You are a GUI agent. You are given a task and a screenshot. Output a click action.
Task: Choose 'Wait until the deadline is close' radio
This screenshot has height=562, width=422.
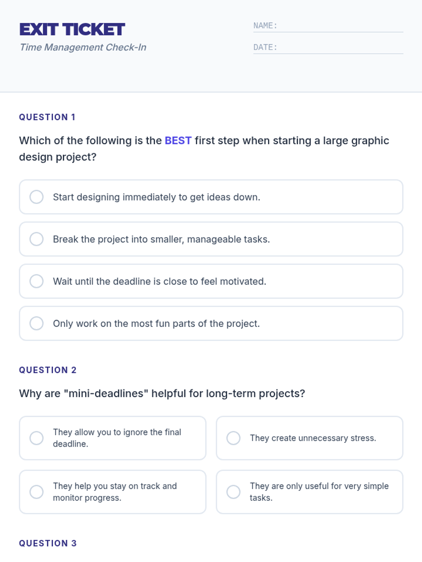(x=37, y=281)
